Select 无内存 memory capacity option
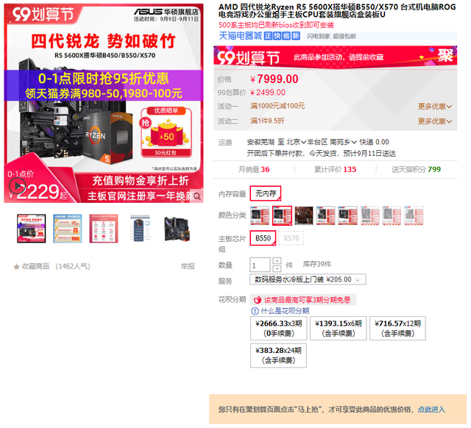 pyautogui.click(x=266, y=193)
